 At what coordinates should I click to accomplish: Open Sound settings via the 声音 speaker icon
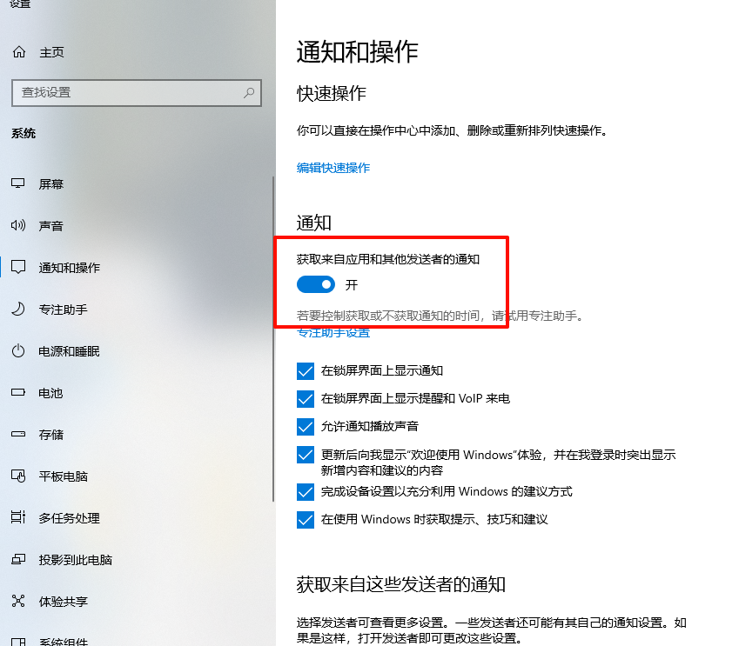pyautogui.click(x=18, y=225)
